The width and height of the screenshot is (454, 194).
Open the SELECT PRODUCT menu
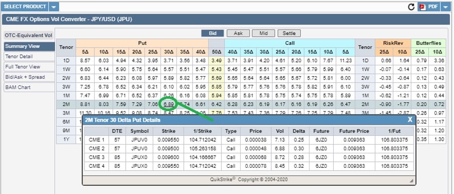click(x=25, y=7)
